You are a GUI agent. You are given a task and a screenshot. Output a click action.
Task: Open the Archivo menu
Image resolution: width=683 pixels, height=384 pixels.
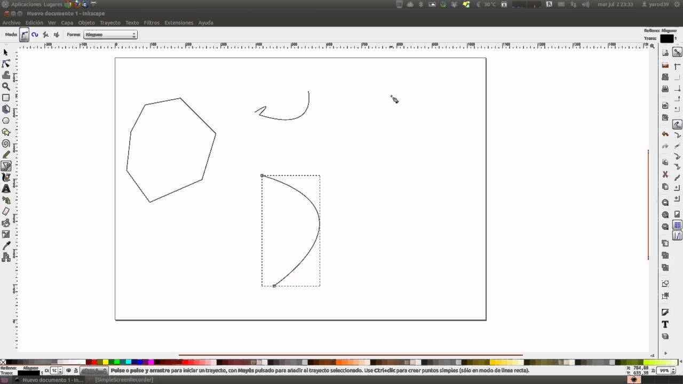point(11,23)
